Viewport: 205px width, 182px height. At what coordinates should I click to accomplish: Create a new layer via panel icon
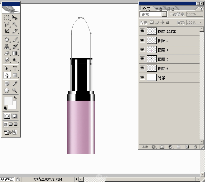coord(187,147)
